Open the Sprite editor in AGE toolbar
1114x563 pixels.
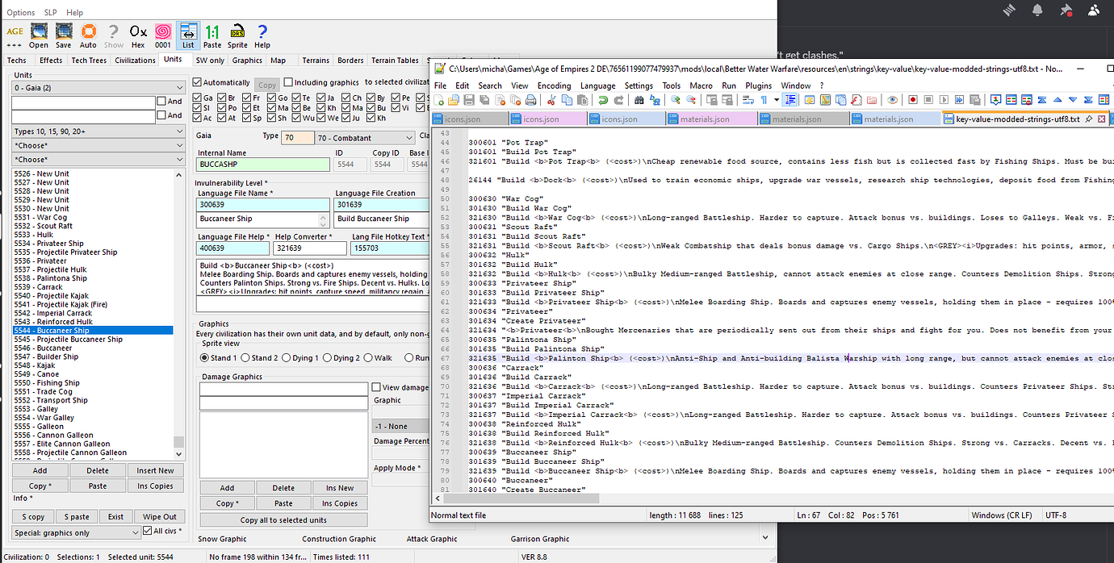pyautogui.click(x=237, y=32)
